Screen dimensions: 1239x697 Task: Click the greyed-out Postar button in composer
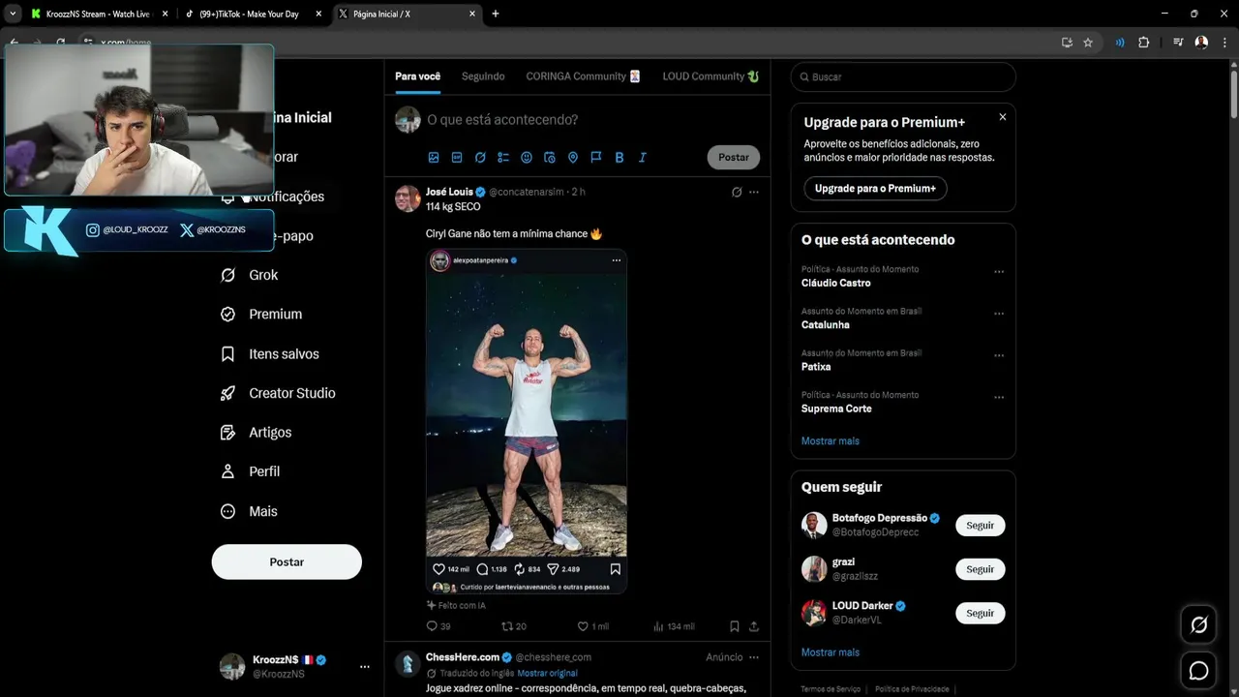(x=734, y=157)
